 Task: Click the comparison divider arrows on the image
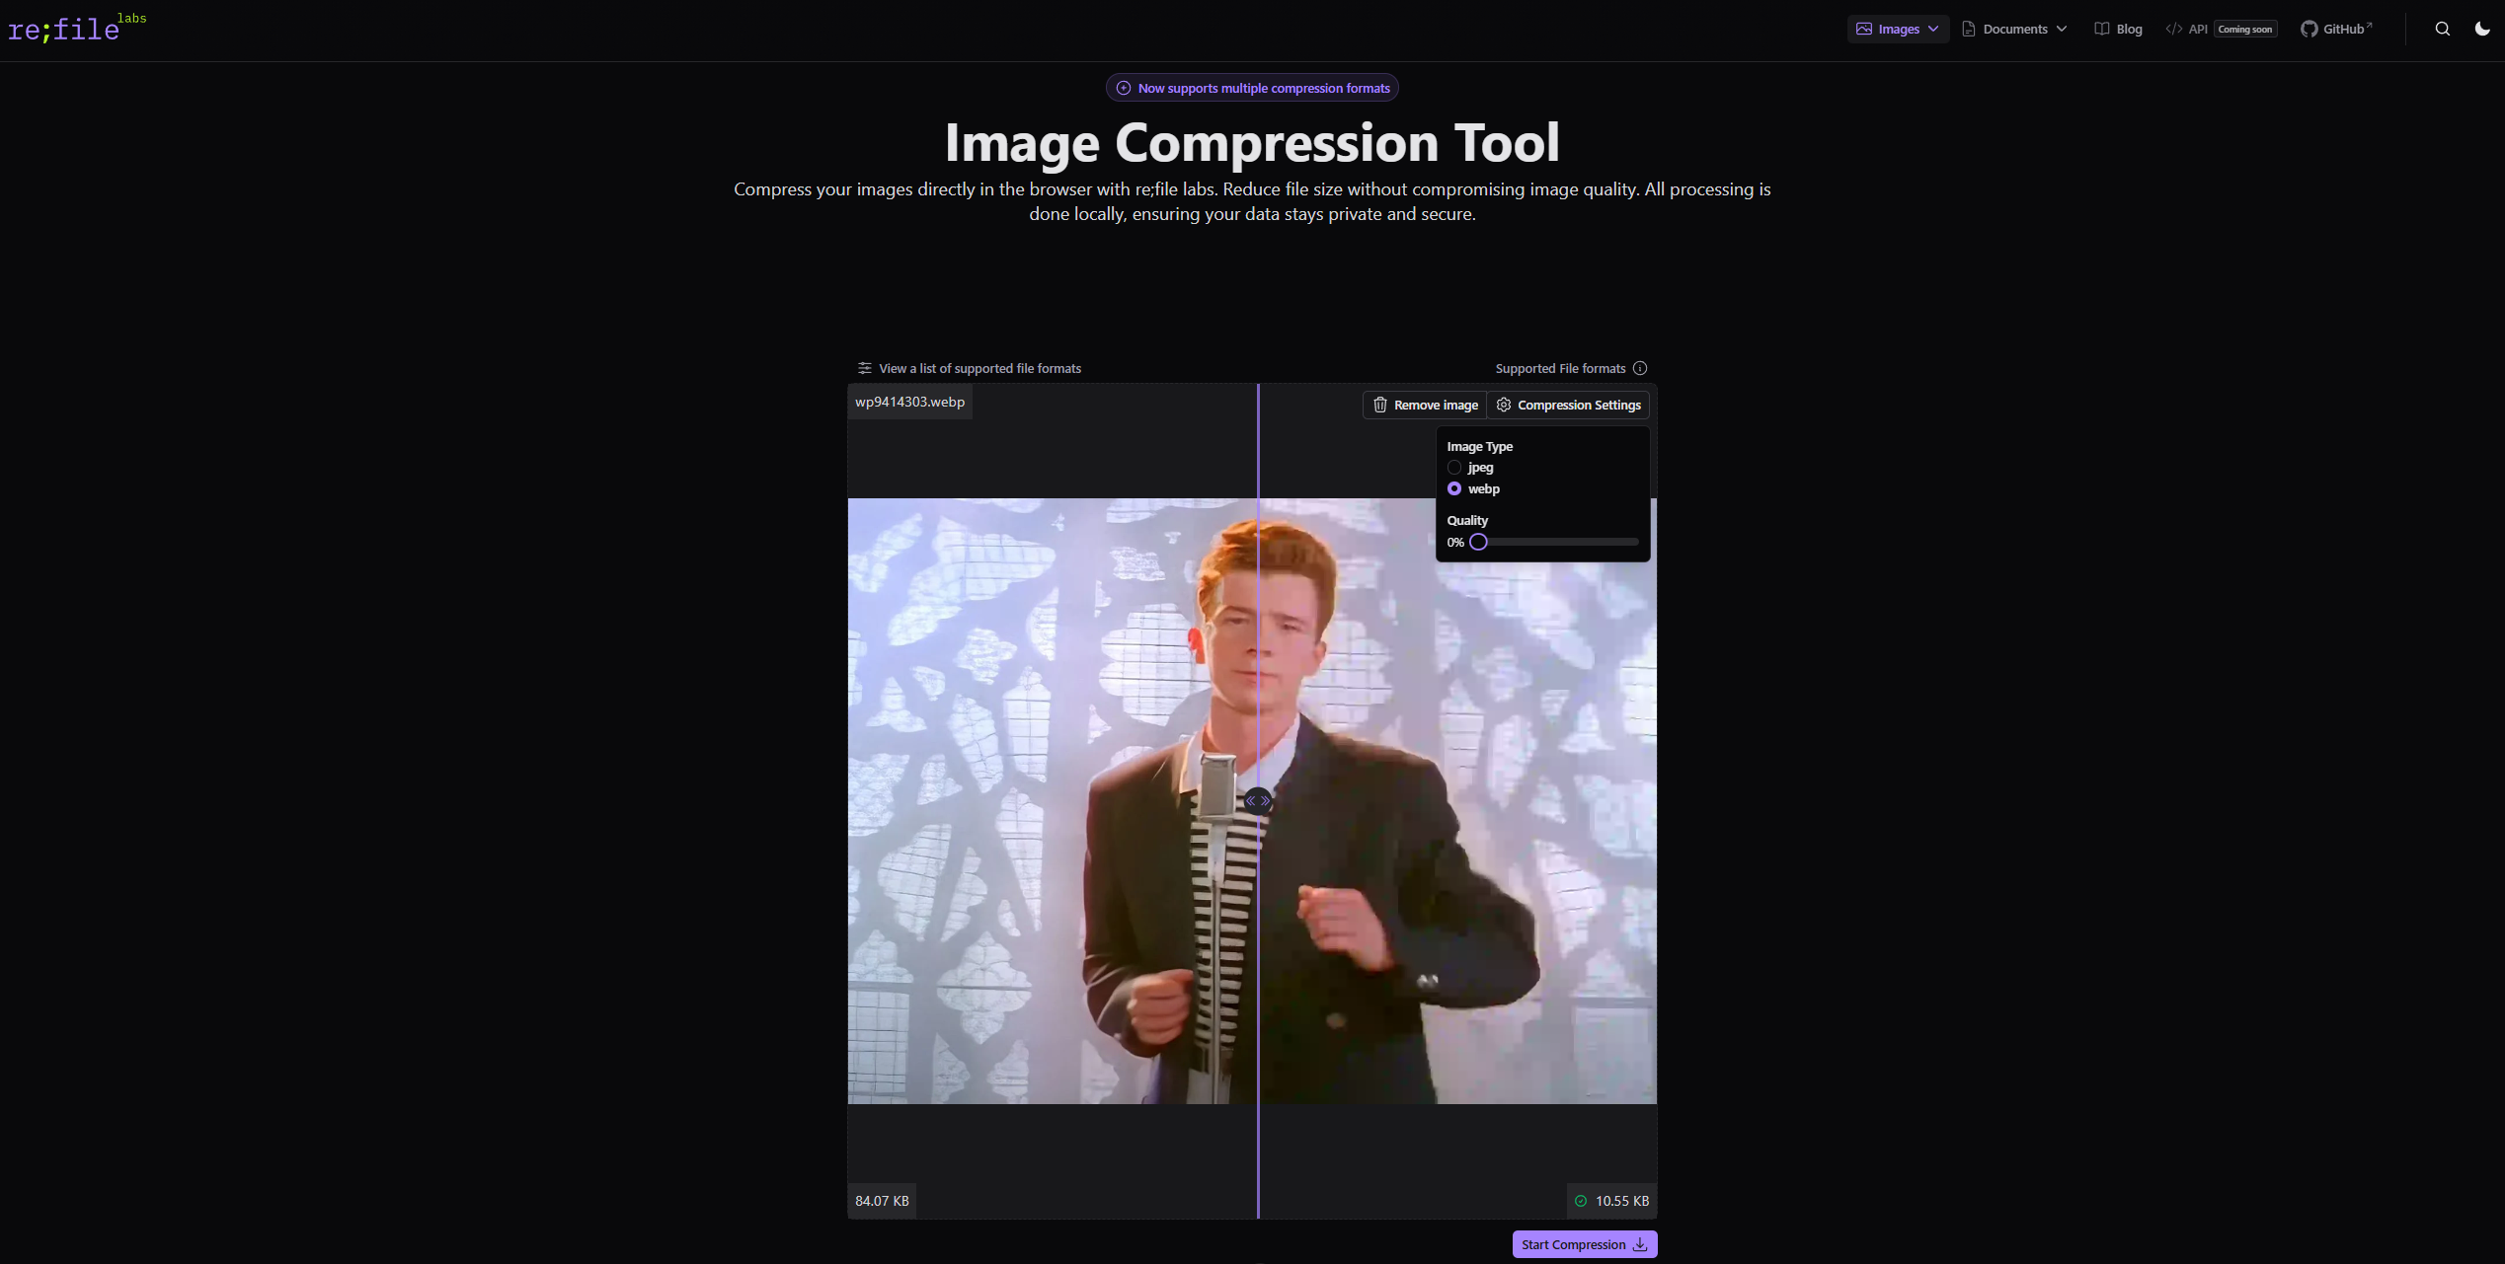[1257, 800]
